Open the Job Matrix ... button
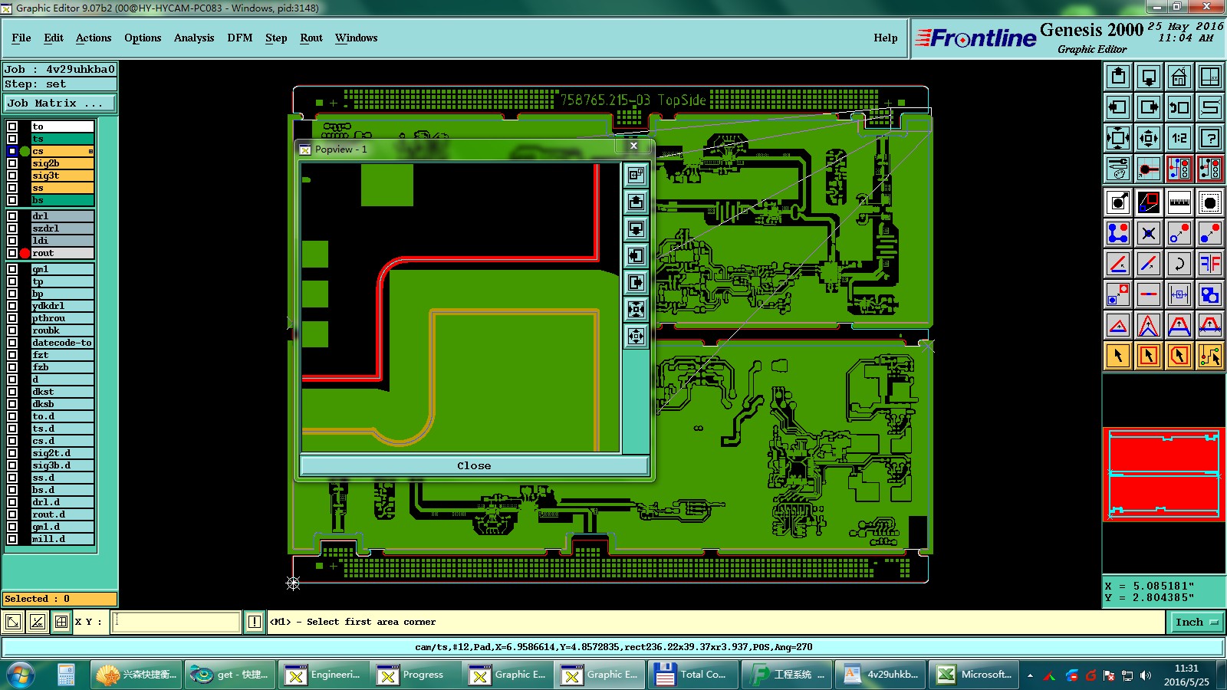Image resolution: width=1227 pixels, height=690 pixels. [60, 103]
